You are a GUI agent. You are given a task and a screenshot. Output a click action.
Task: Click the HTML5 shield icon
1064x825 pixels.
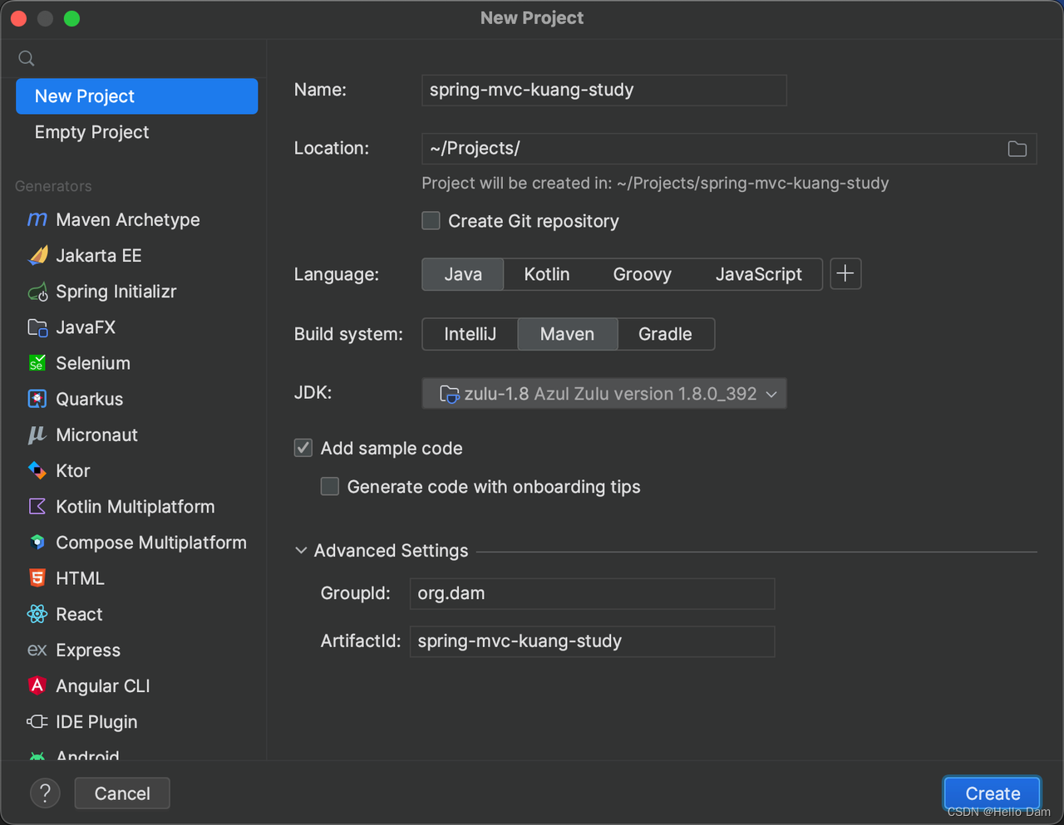point(37,577)
